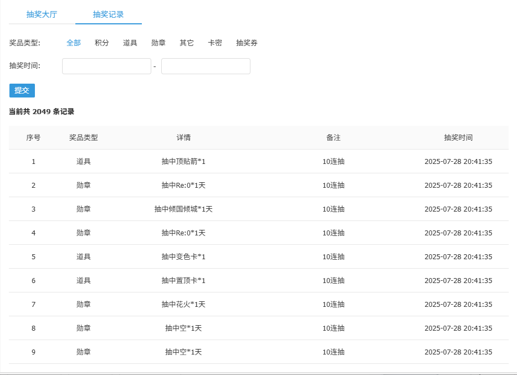Screen dimensions: 517x375
Task: Select the 抽奖记录 tab
Action: click(108, 14)
